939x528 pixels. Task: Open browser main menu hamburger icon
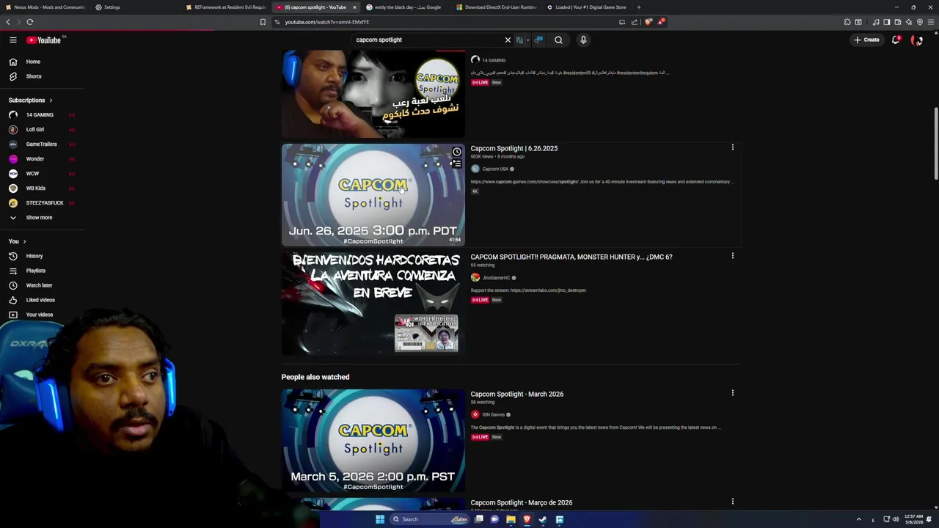click(x=931, y=22)
